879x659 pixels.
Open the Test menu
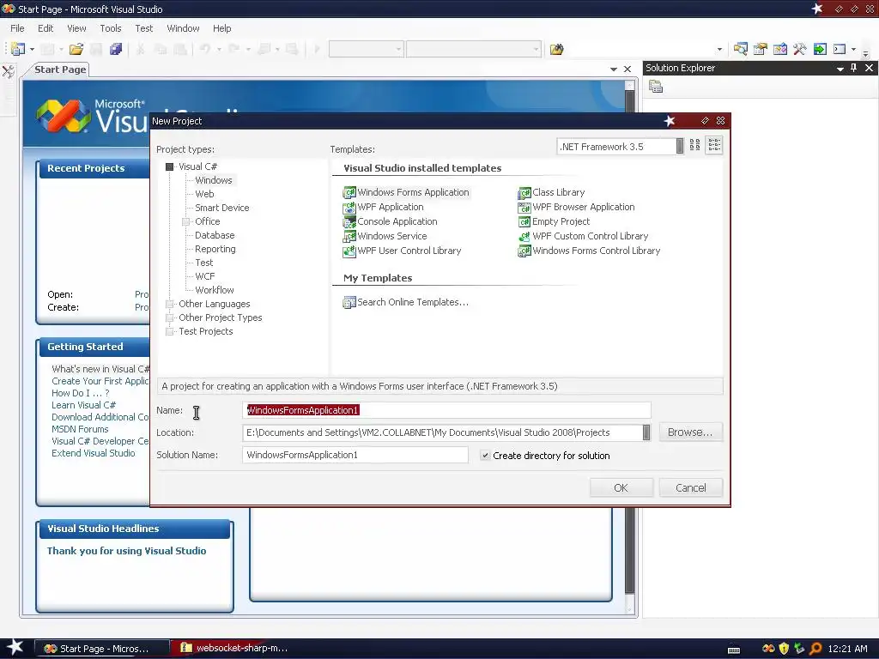click(x=144, y=28)
